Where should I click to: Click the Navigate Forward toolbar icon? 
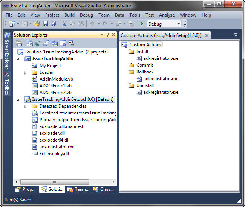[131, 24]
